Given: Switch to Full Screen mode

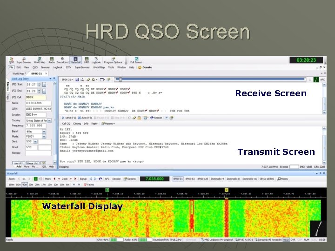Looking at the screenshot, I should (x=136, y=60).
